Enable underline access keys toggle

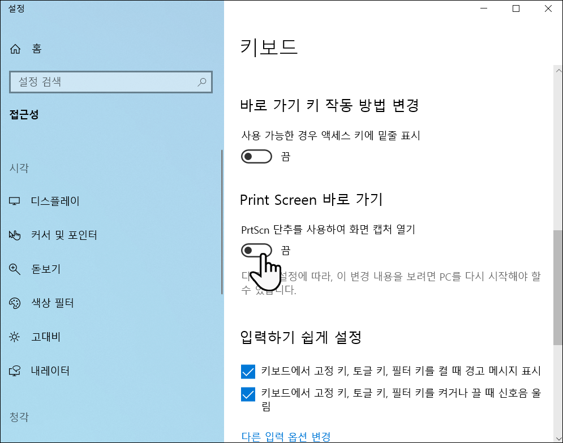256,156
